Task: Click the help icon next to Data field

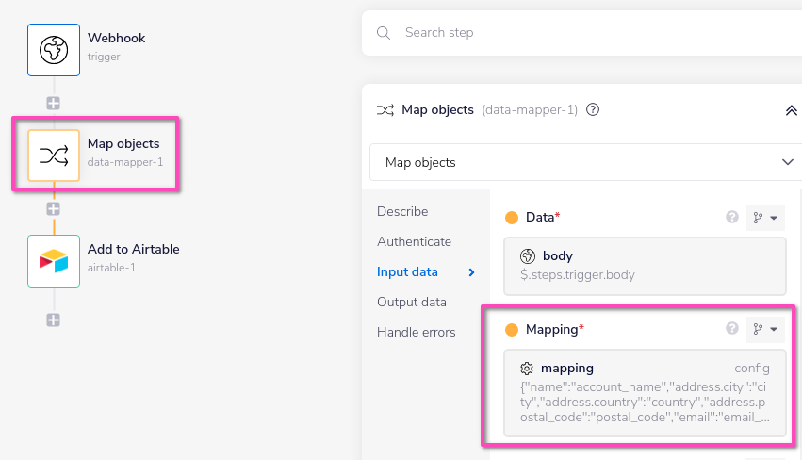Action: click(x=731, y=218)
